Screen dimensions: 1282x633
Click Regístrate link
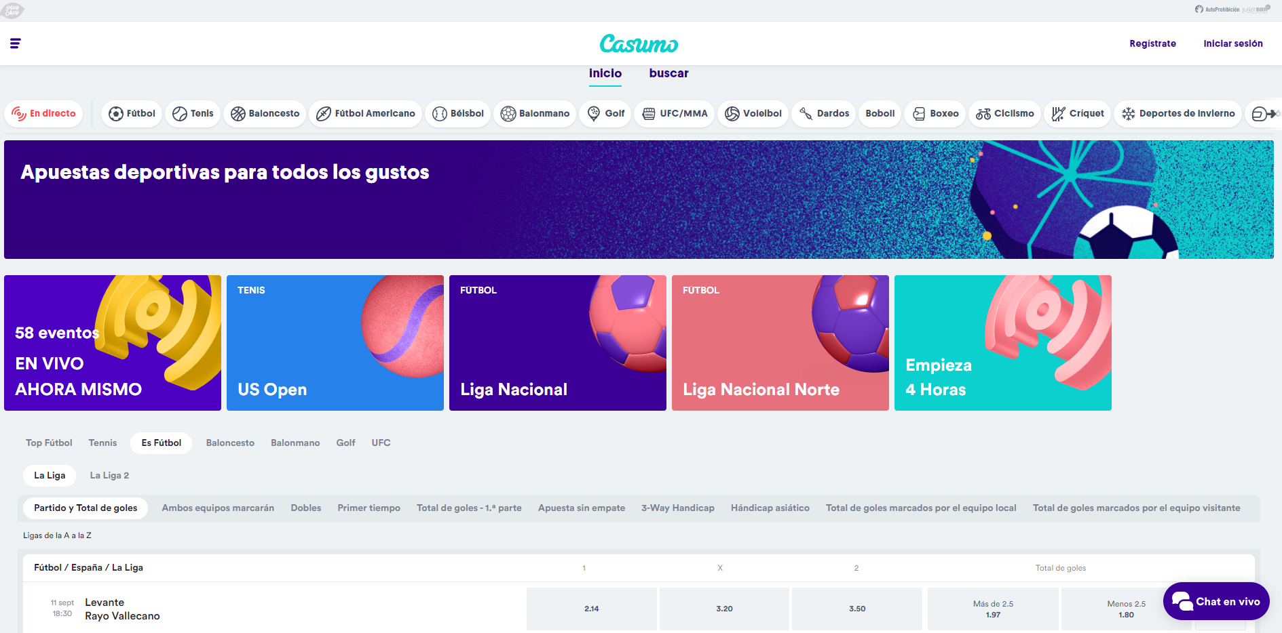1152,43
